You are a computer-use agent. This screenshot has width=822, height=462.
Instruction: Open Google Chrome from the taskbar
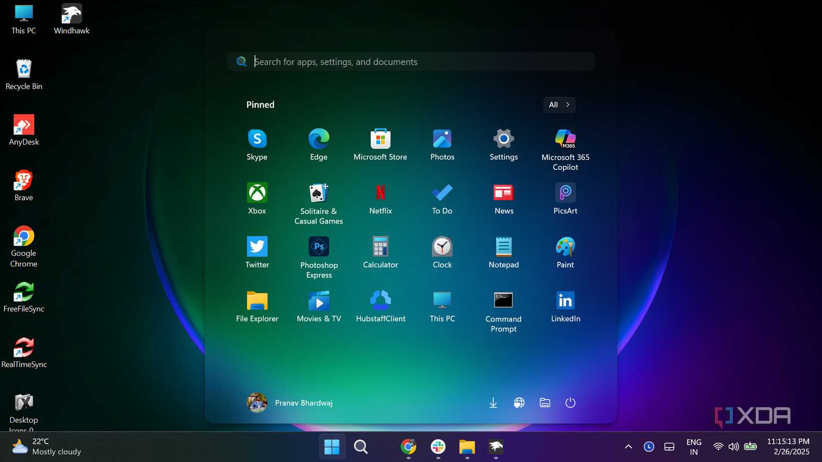pyautogui.click(x=408, y=447)
